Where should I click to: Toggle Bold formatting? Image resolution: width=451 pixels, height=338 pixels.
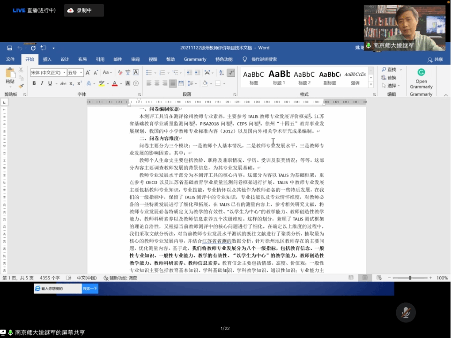click(x=34, y=83)
